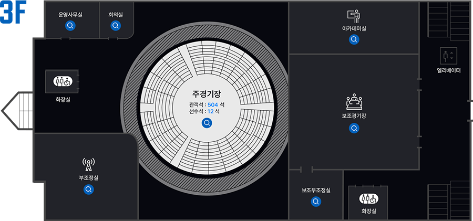Select the 부조정실 magnifier icon
Screen dimensions: 473x221
88,190
